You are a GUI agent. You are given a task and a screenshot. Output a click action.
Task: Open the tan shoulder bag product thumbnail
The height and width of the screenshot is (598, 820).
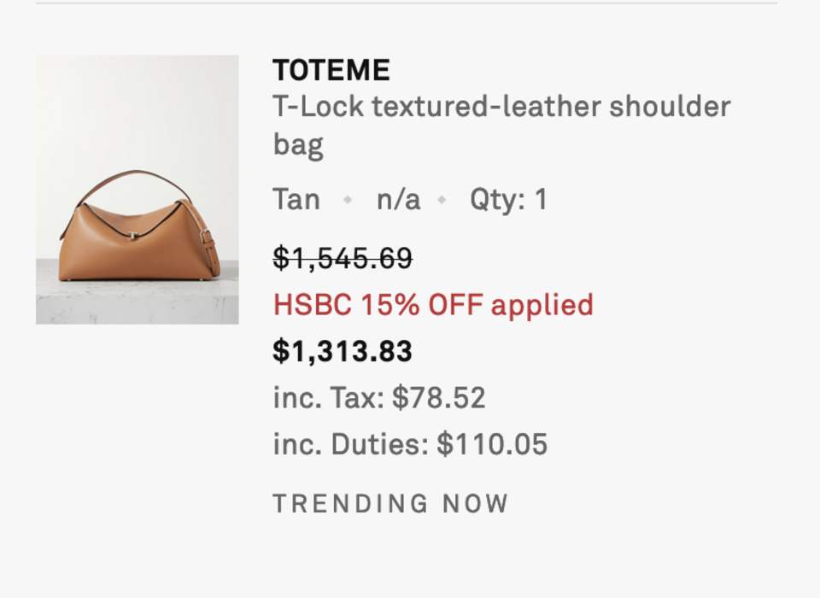pos(137,190)
